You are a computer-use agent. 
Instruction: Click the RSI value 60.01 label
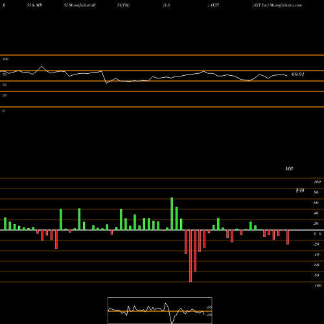[x=297, y=74]
